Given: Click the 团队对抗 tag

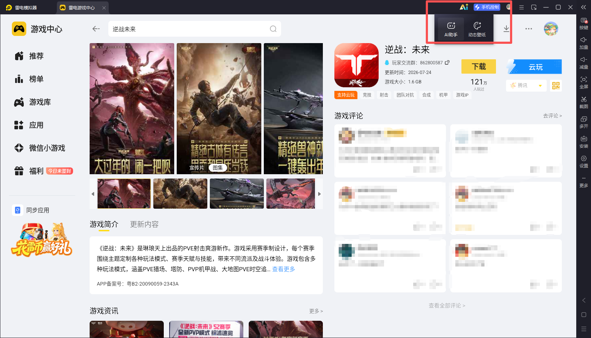Looking at the screenshot, I should pos(405,95).
